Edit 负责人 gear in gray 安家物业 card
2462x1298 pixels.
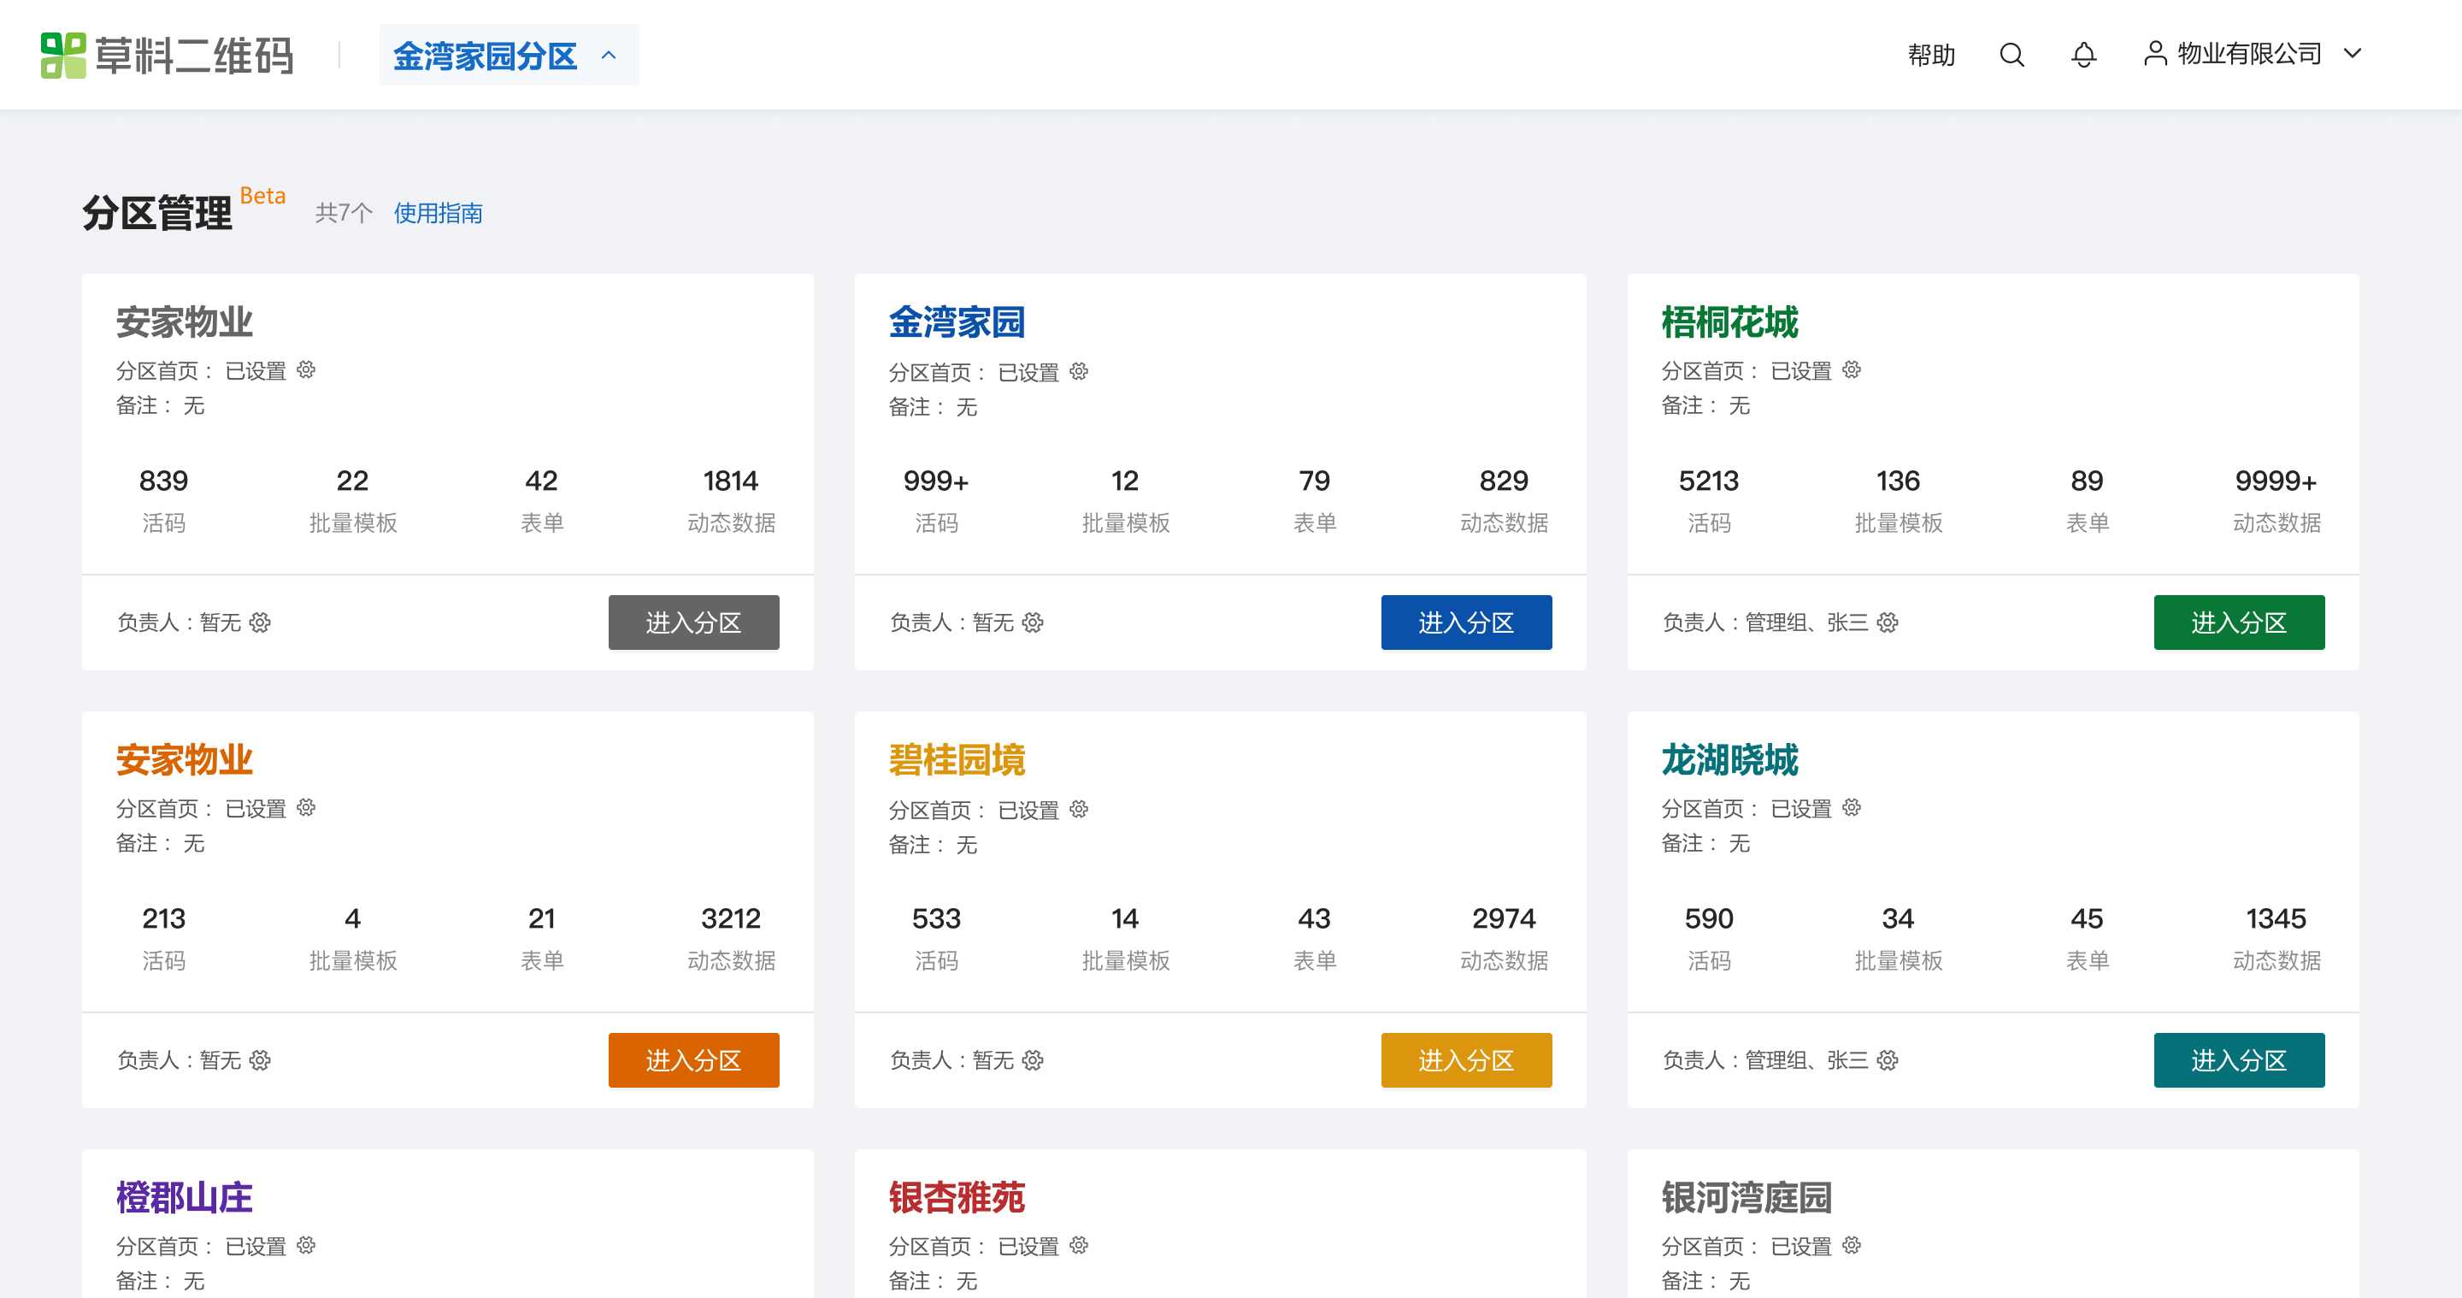[x=260, y=623]
